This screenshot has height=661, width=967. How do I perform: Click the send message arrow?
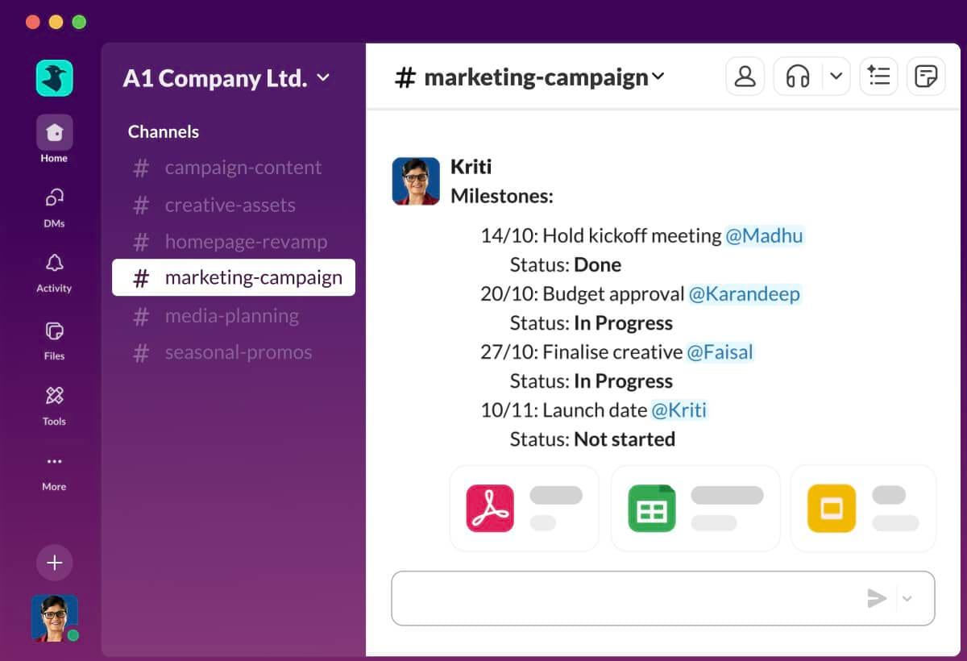[877, 598]
